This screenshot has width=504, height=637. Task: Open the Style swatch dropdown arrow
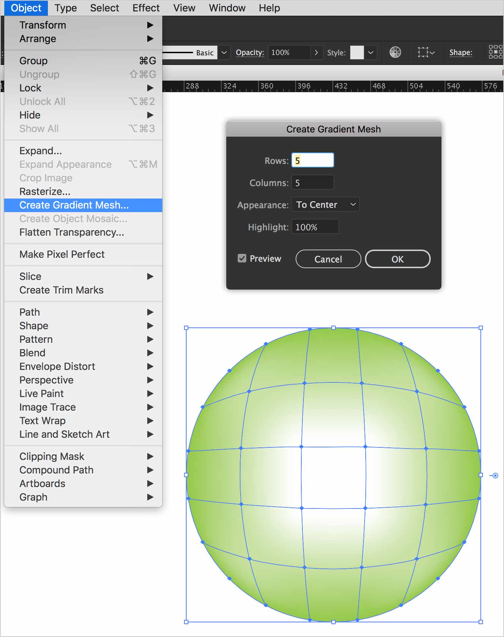point(371,53)
